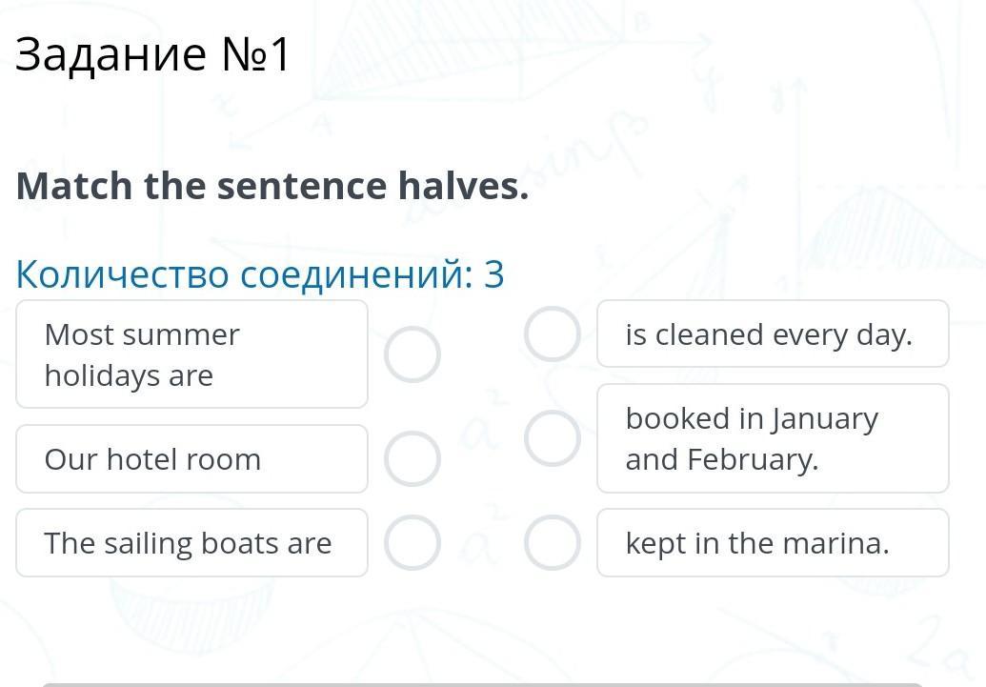Select the connector circle beside "Our hotel room"

click(x=413, y=459)
